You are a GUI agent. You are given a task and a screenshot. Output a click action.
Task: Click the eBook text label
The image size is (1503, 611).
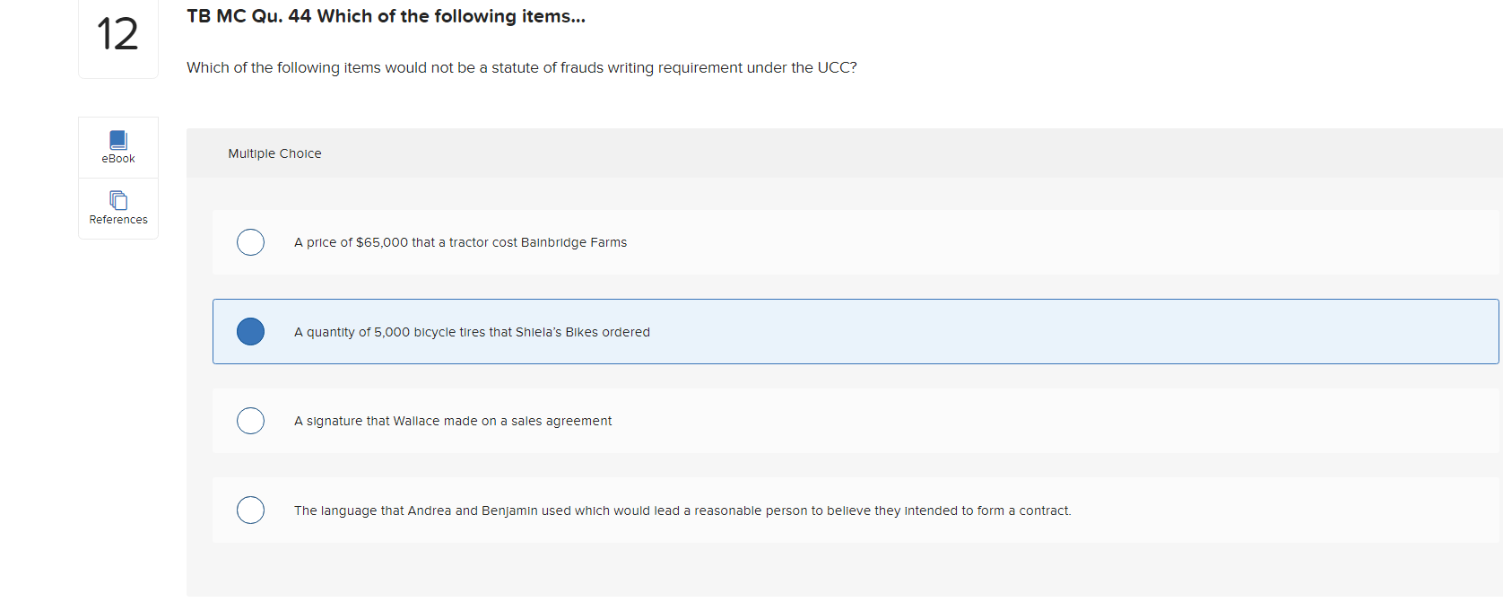[118, 159]
